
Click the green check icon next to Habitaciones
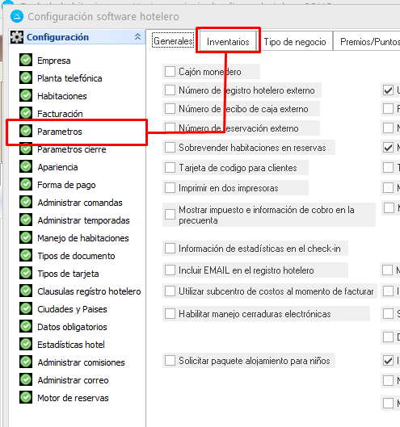[x=26, y=95]
